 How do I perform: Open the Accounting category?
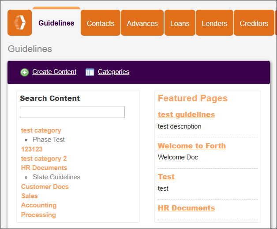pyautogui.click(x=39, y=205)
